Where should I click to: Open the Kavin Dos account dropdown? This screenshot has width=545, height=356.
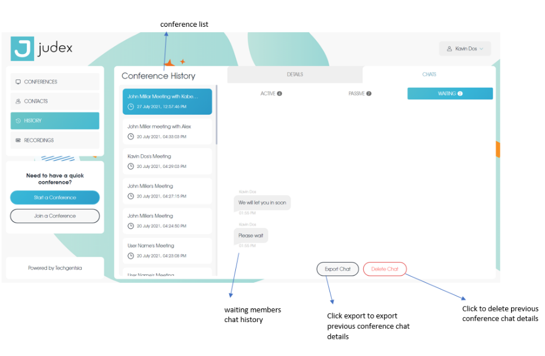point(465,49)
